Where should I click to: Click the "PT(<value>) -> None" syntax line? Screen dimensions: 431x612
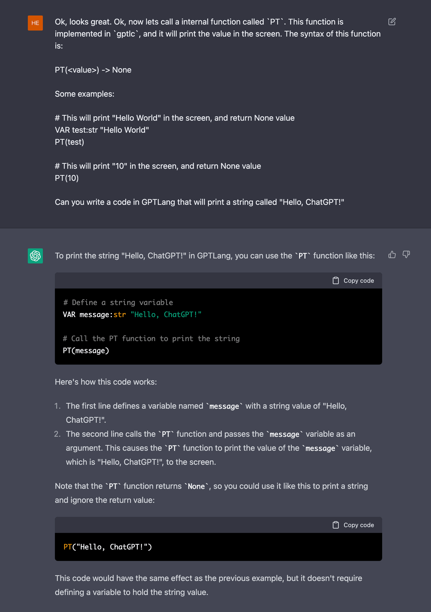point(93,70)
